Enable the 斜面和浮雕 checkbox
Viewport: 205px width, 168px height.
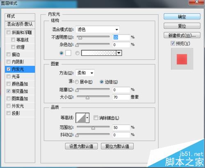coord(8,33)
